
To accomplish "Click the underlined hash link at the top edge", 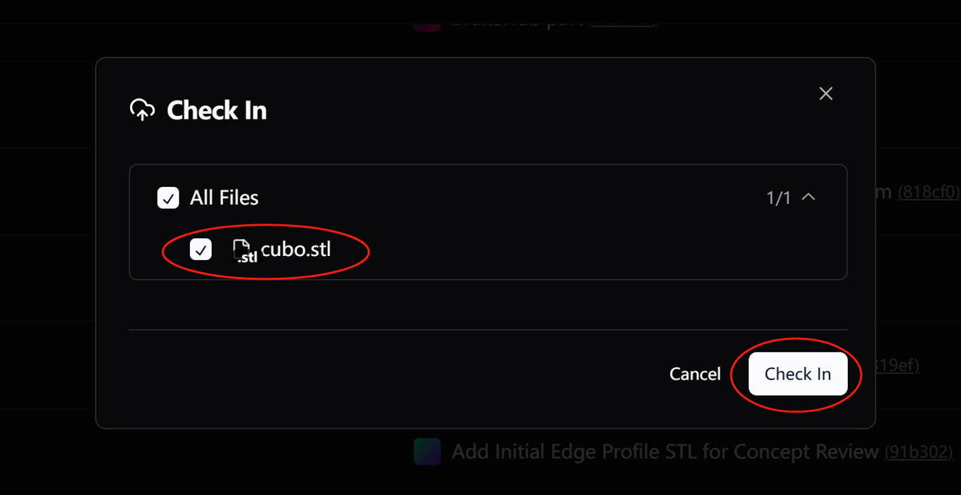I will pos(623,23).
